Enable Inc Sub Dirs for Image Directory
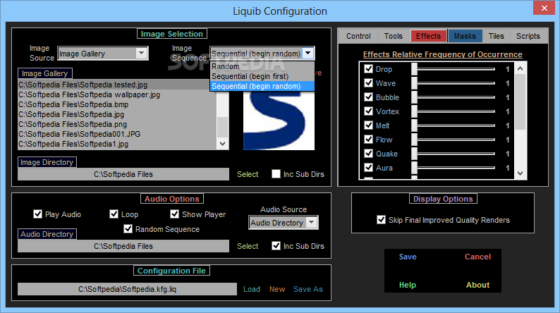 [276, 174]
